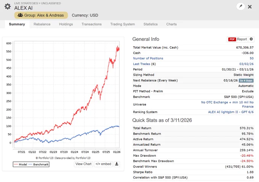
Task: Open Number of Positions link
Action: pos(148,58)
